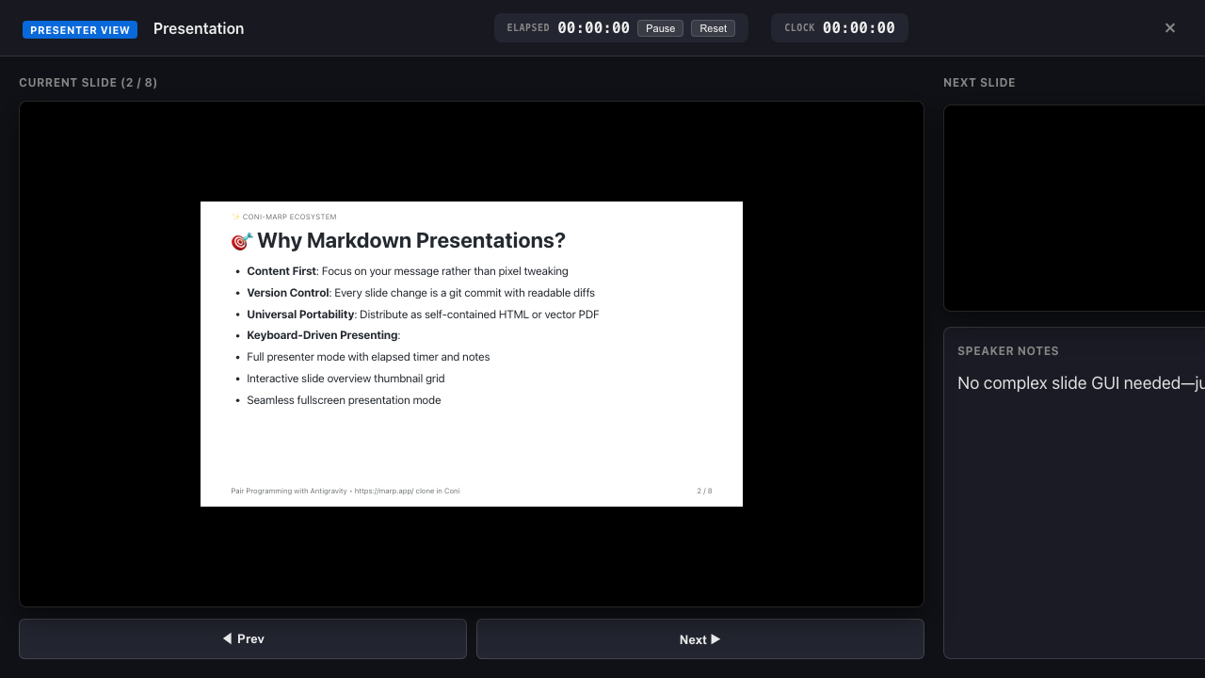Click the clock time display
Viewport: 1205px width, 678px height.
pyautogui.click(x=859, y=28)
